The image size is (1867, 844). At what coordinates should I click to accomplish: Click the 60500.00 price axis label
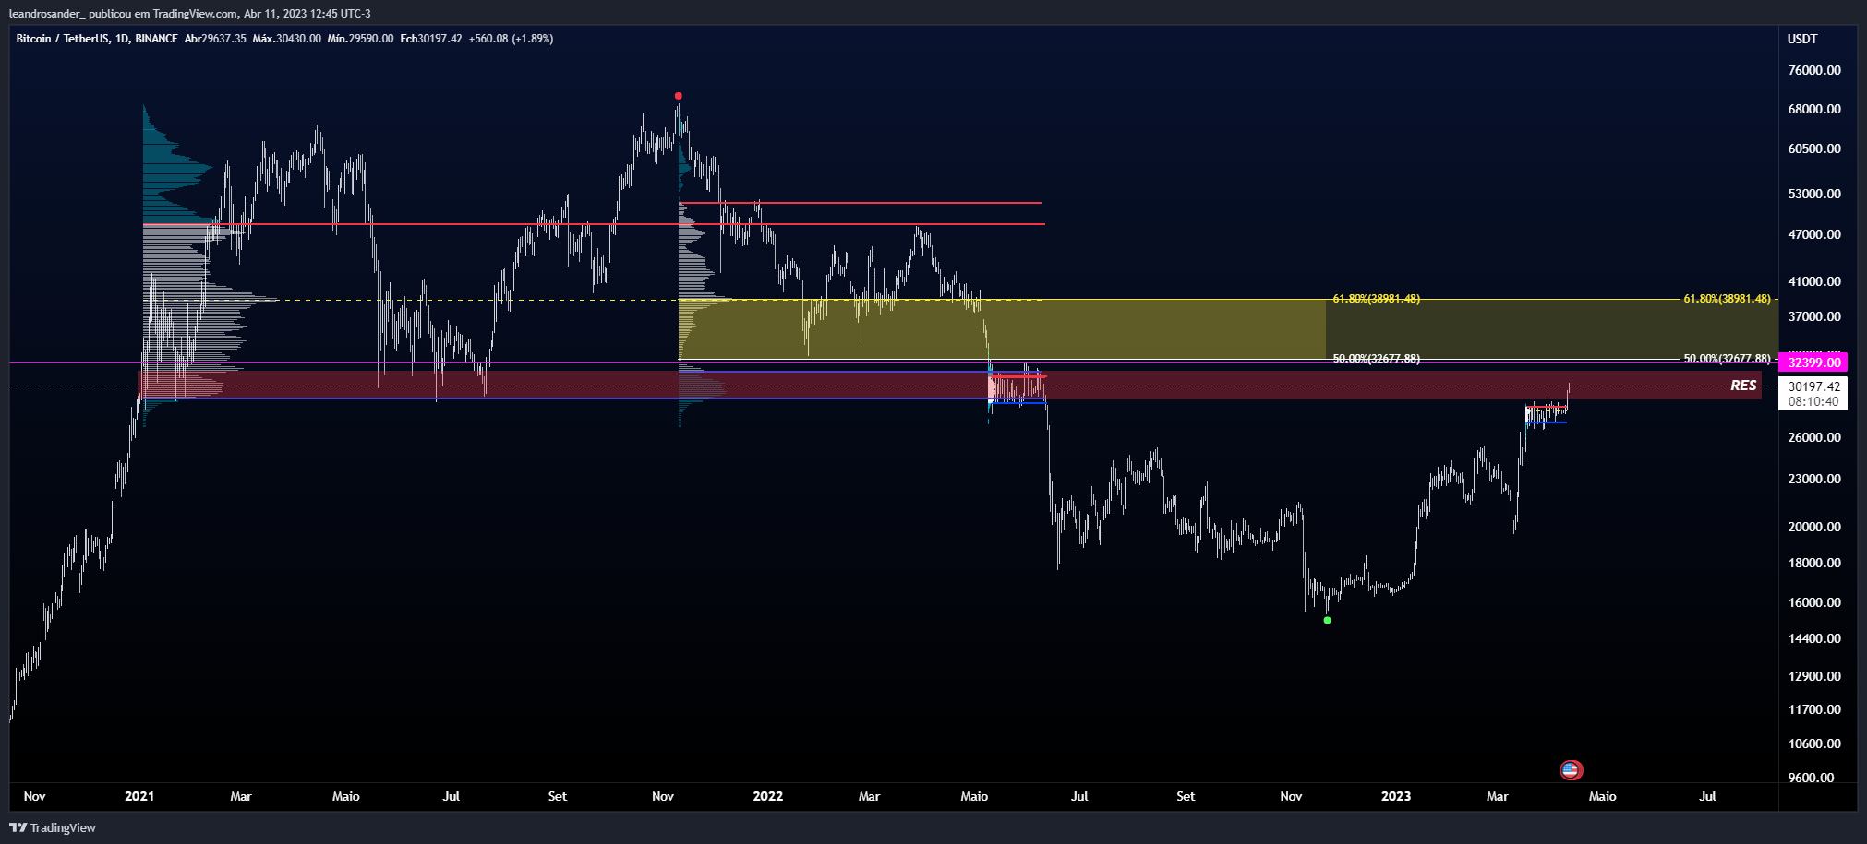tap(1814, 149)
